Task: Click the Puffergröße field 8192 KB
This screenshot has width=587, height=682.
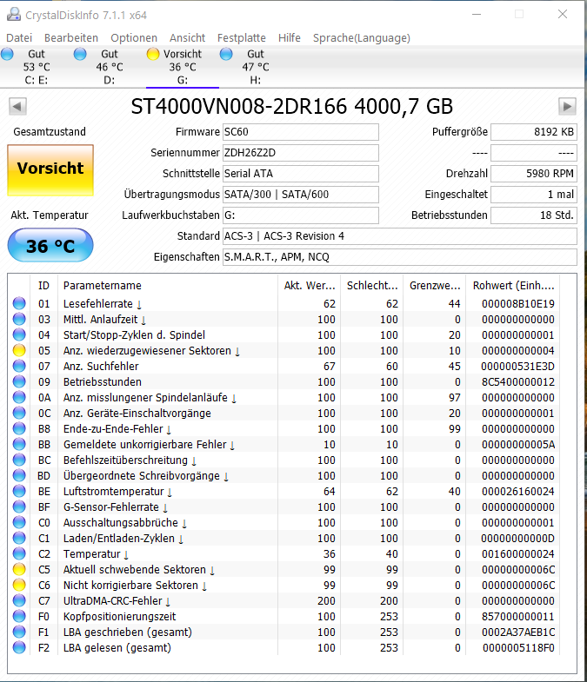Action: [x=534, y=132]
